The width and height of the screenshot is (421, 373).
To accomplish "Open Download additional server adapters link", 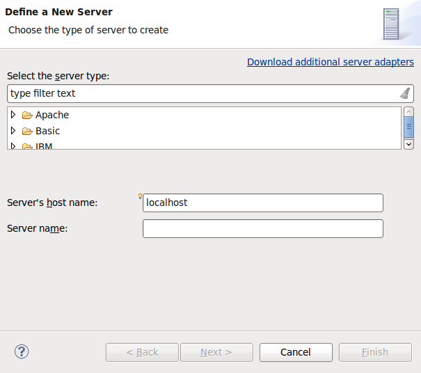I will [x=331, y=62].
